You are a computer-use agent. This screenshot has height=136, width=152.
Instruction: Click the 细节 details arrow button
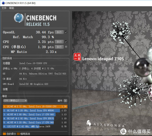(x=66, y=101)
